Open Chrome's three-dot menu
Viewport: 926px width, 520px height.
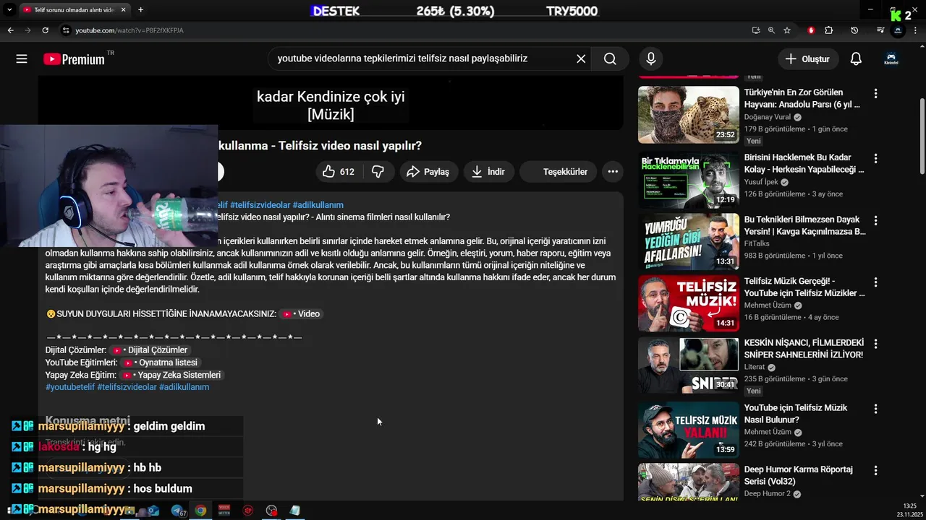(x=917, y=30)
